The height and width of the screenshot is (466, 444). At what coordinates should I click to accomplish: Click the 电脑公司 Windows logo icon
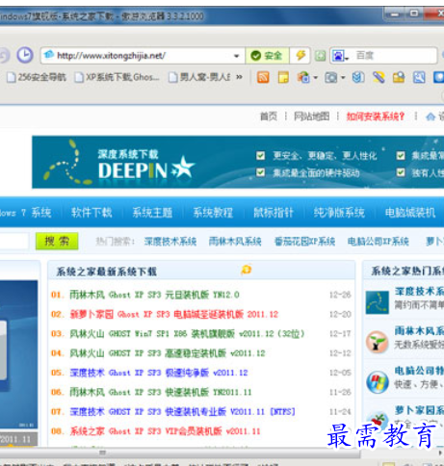point(378,382)
